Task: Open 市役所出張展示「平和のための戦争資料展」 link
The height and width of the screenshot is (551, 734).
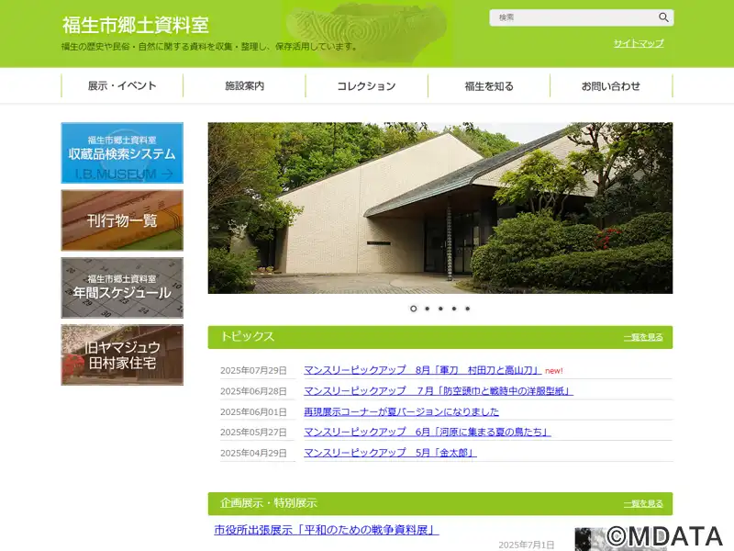Action: 327,530
